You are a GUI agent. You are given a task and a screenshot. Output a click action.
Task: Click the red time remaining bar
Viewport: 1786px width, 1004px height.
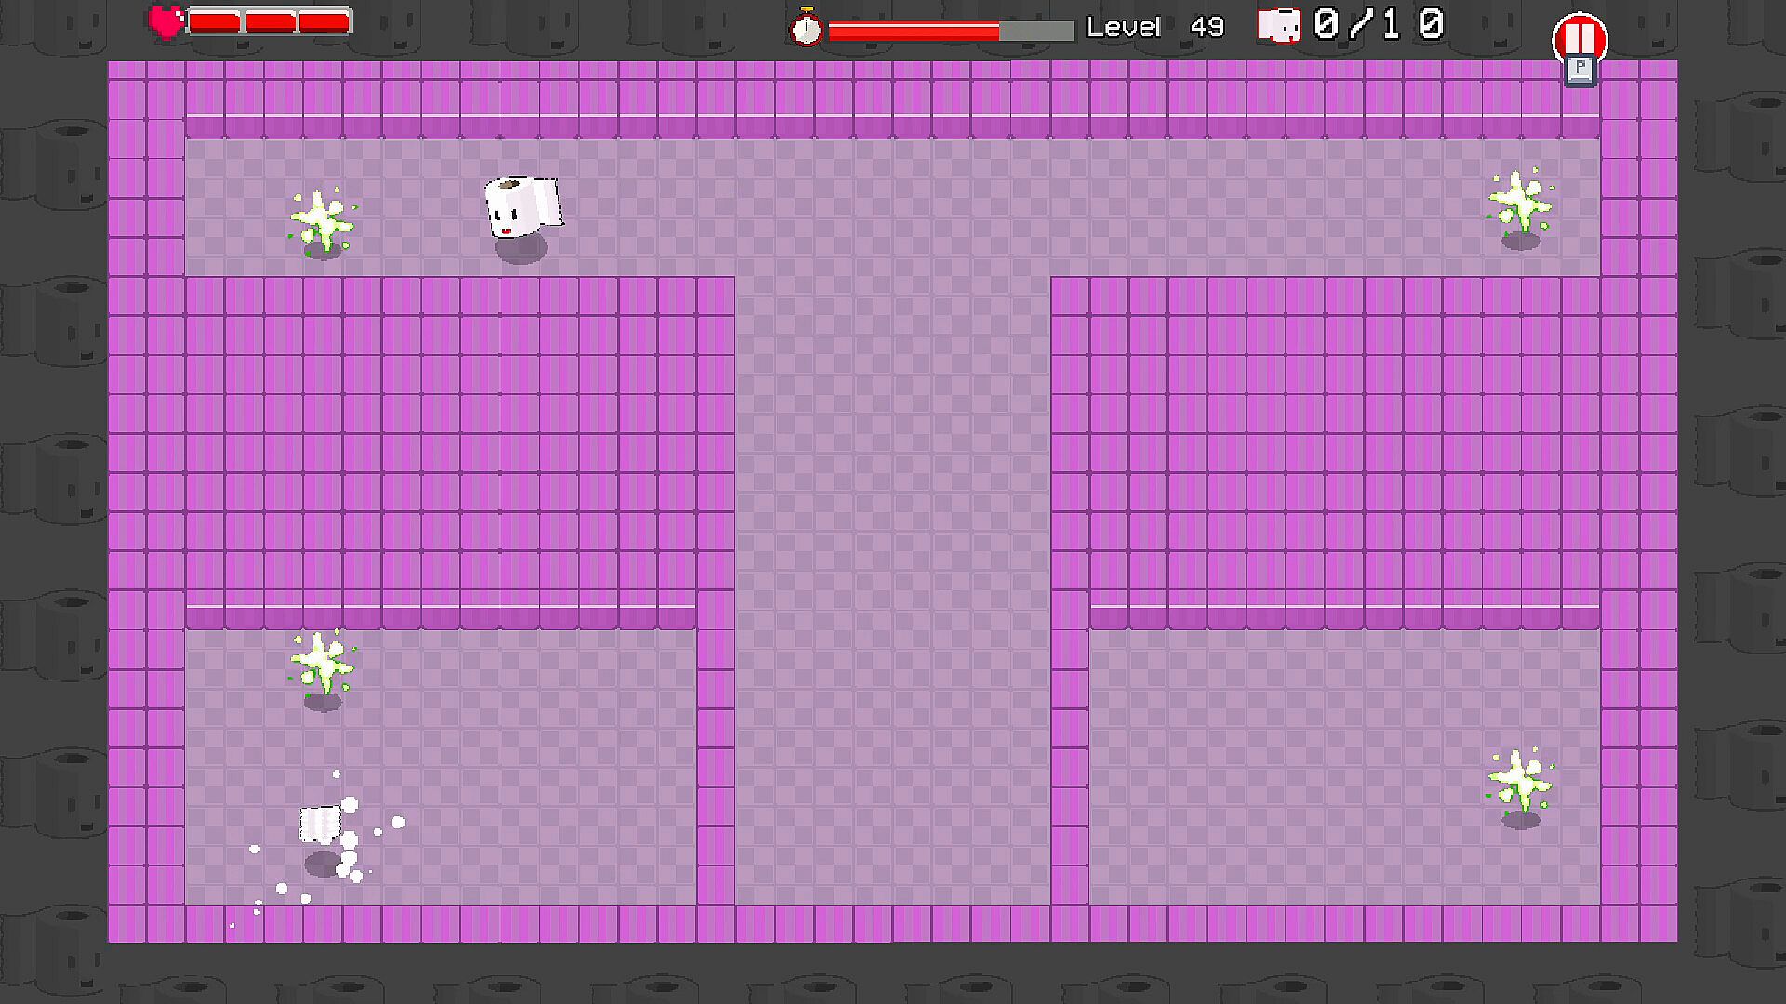[913, 32]
